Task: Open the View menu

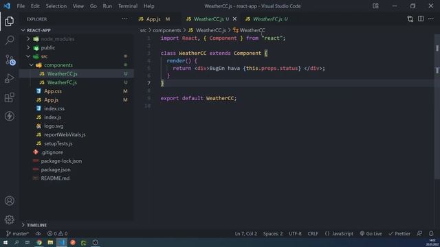Action: tap(78, 6)
